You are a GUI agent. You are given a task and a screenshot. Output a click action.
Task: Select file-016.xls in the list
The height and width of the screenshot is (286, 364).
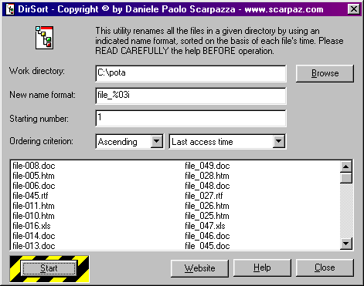click(32, 226)
